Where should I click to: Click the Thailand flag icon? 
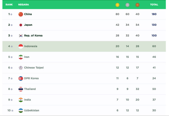[x=21, y=89]
